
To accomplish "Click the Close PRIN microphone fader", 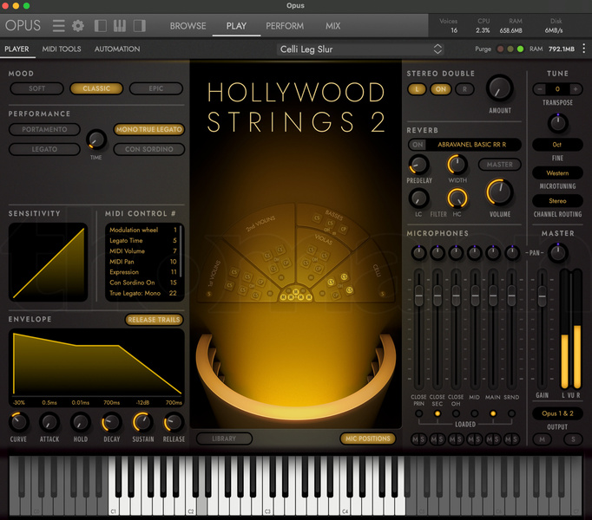I will click(418, 296).
